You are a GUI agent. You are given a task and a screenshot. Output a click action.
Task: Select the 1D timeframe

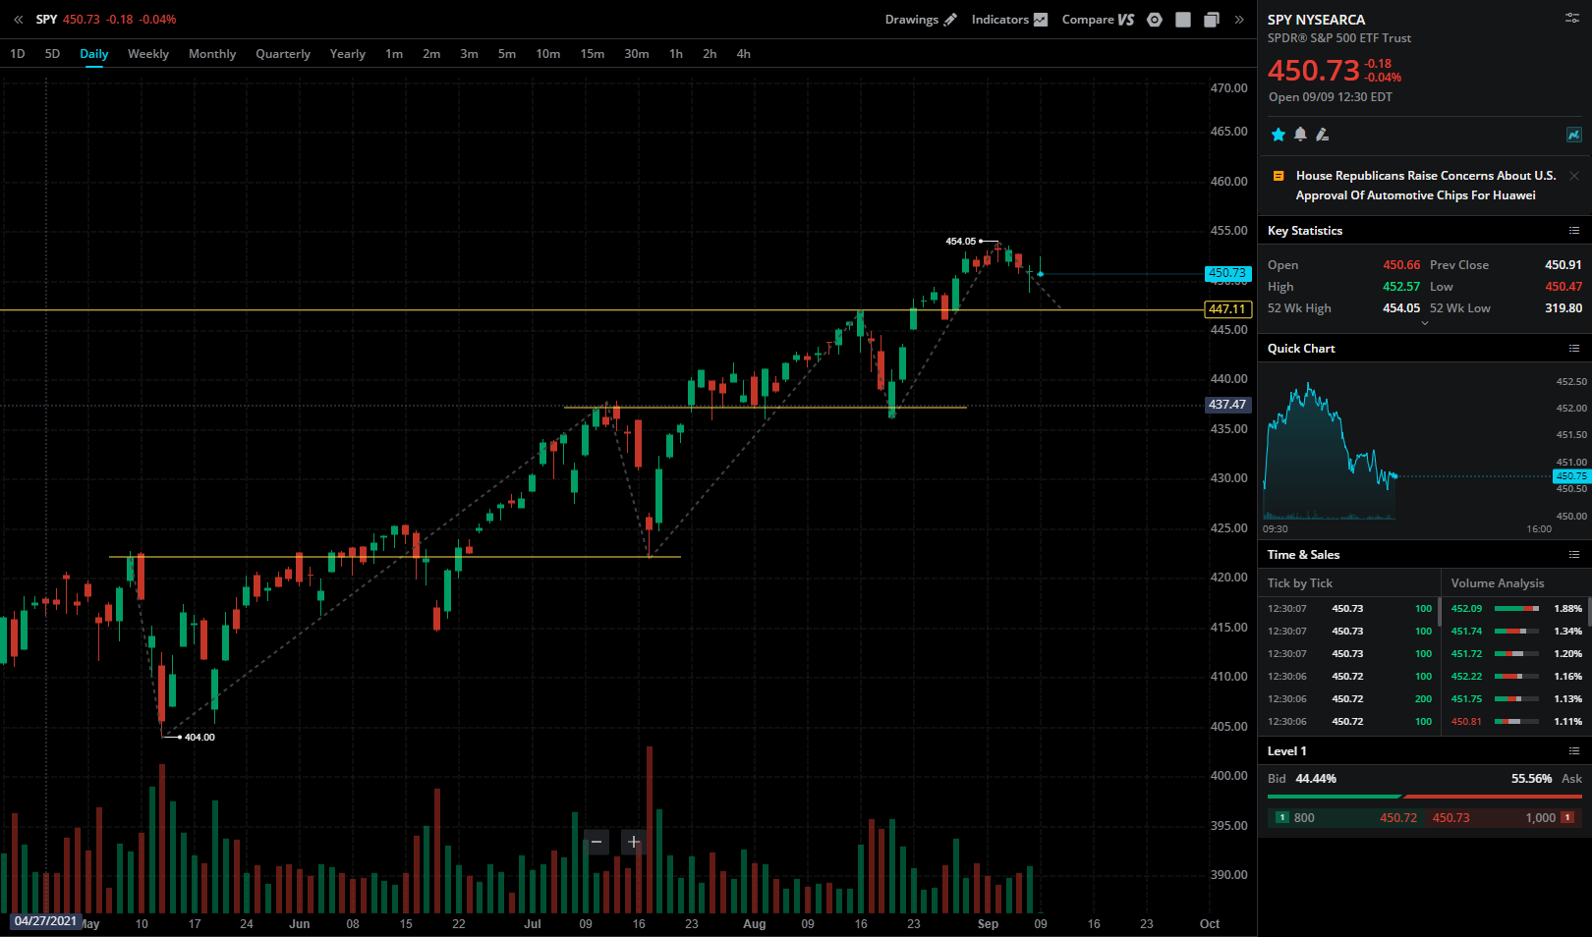[18, 54]
